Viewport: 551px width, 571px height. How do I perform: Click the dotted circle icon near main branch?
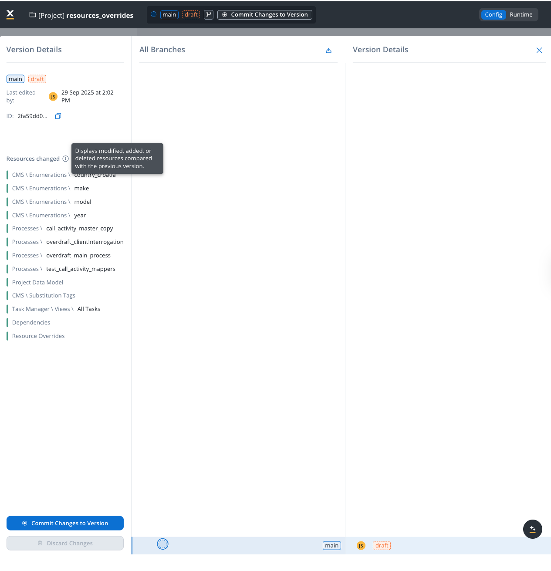[x=162, y=544]
